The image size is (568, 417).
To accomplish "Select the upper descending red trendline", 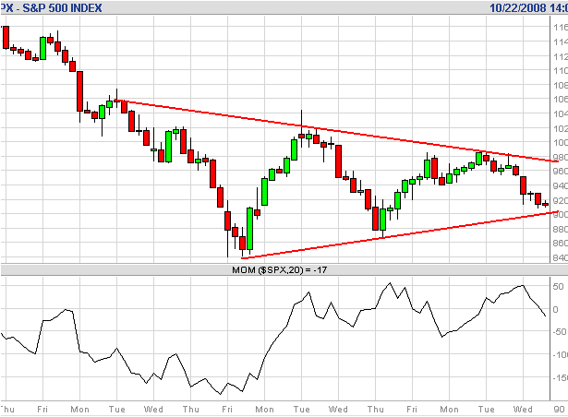I will coord(336,131).
